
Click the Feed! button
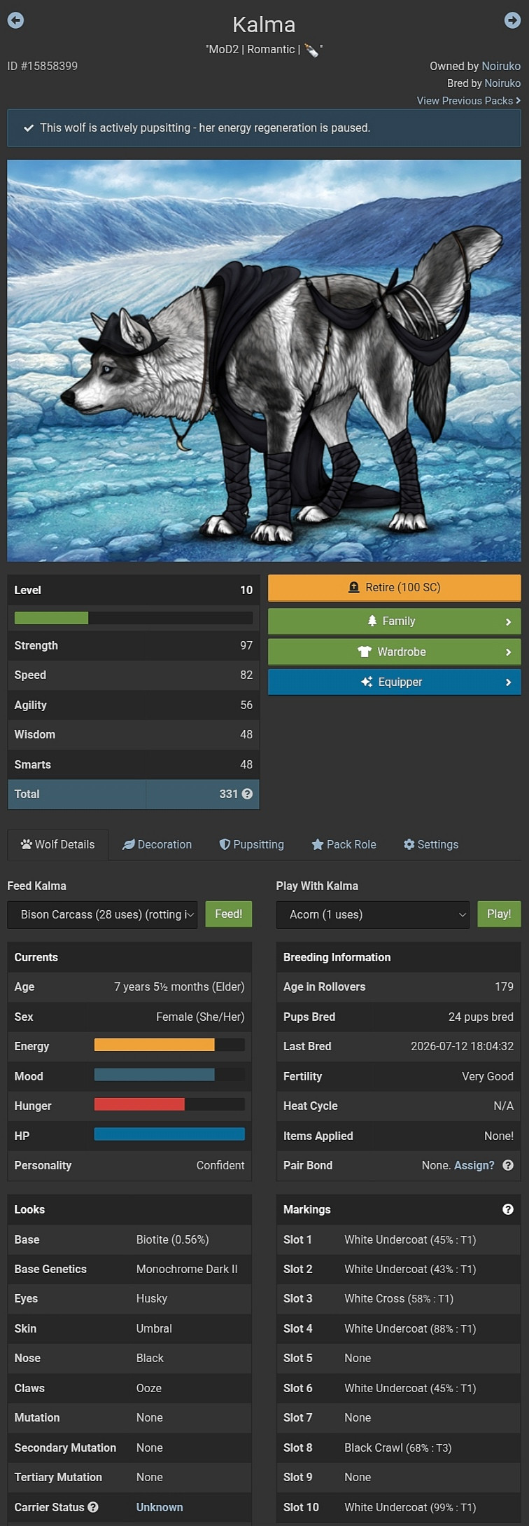229,914
